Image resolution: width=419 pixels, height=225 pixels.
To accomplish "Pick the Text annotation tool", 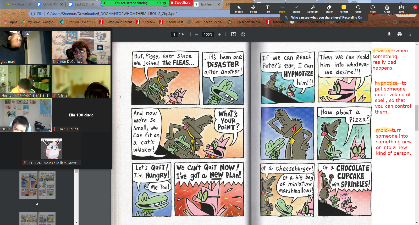I will pos(268,9).
